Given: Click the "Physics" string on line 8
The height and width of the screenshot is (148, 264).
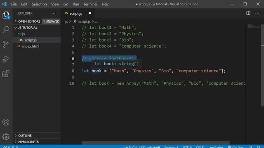Looking at the screenshot, I should 143,71.
